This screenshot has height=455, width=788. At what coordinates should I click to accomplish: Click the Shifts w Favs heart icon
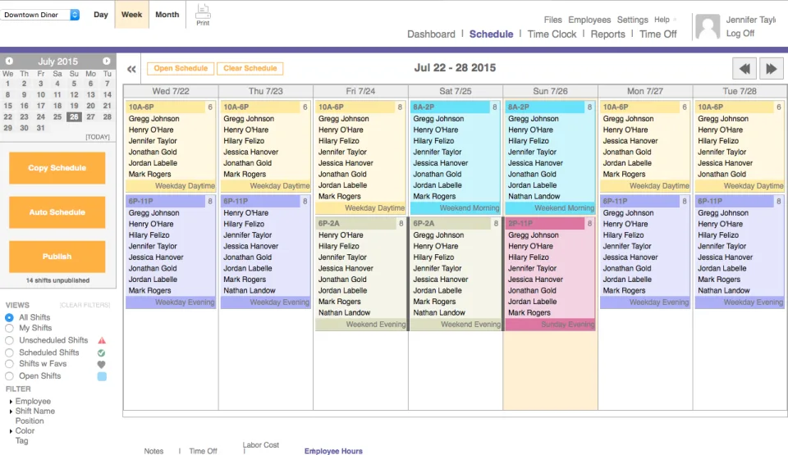tap(102, 365)
